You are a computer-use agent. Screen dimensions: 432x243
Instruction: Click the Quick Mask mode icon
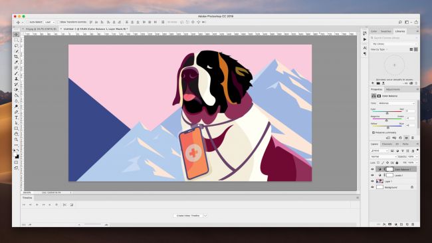[x=16, y=162]
